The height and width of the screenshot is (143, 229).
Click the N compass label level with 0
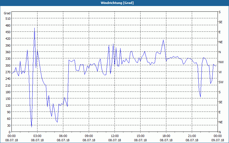point(220,132)
